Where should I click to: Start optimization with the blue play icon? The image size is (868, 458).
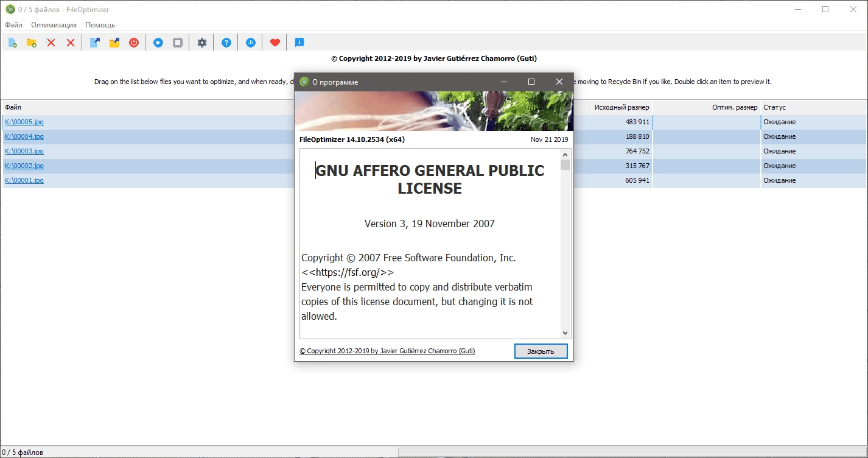[x=158, y=43]
